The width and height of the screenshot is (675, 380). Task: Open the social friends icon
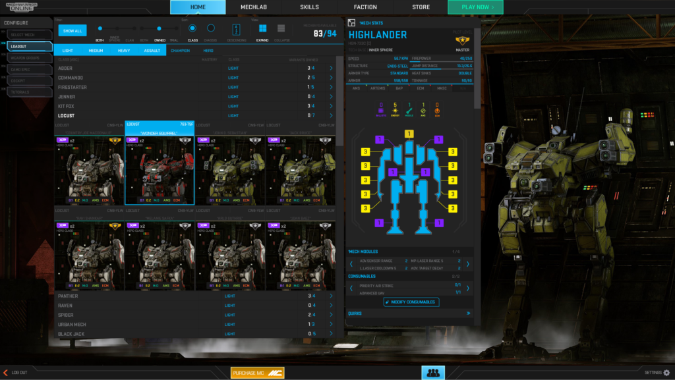point(432,373)
